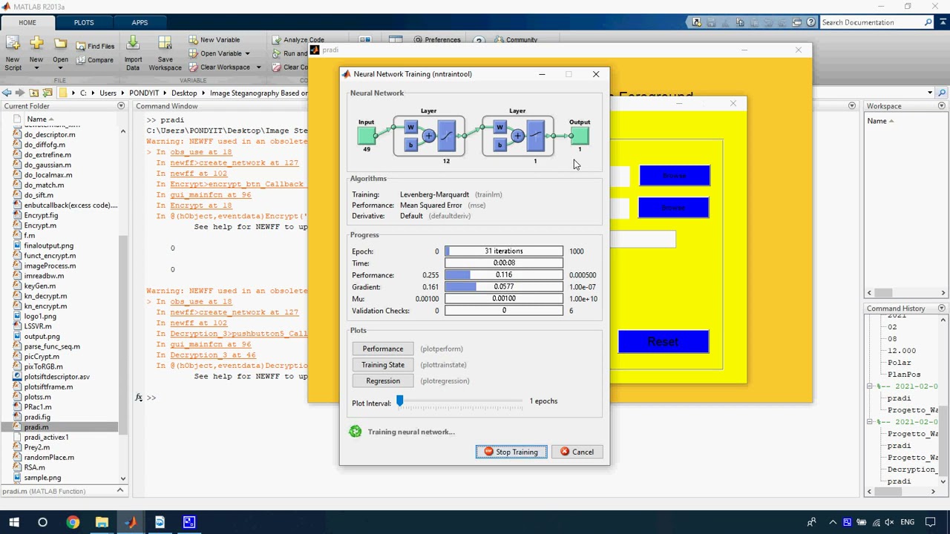Click the fx function browser icon
The image size is (950, 534).
point(139,398)
